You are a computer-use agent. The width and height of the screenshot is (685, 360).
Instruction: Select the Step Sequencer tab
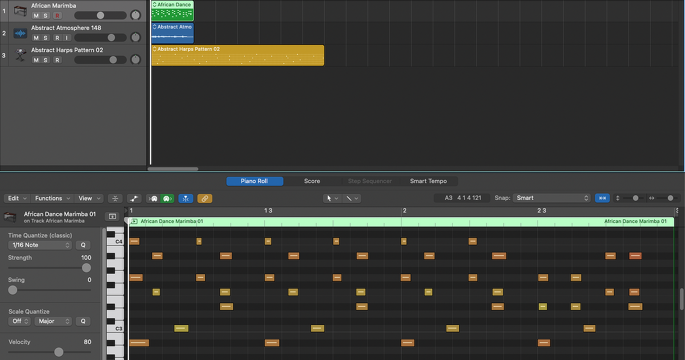(x=370, y=181)
